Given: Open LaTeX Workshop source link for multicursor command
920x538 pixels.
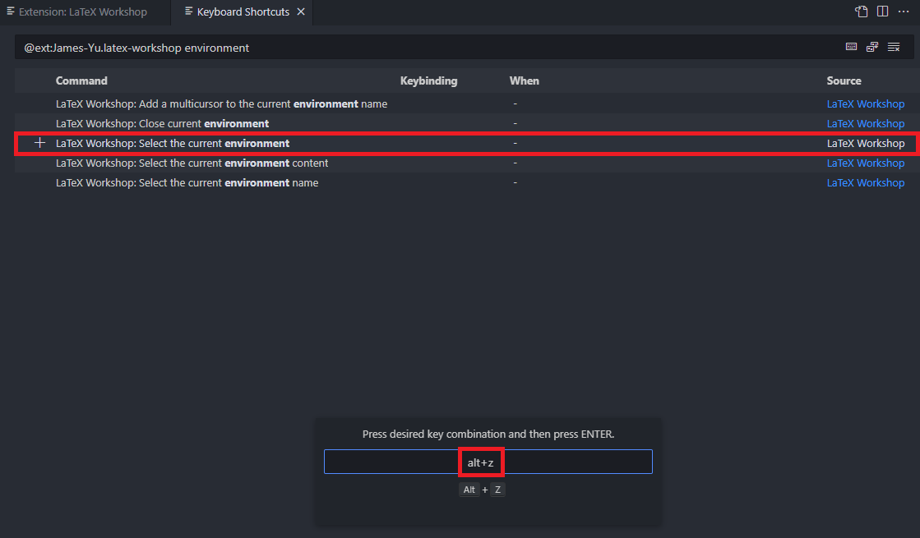Looking at the screenshot, I should point(866,103).
